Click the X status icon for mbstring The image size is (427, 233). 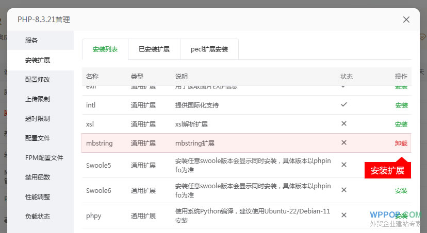click(x=344, y=142)
